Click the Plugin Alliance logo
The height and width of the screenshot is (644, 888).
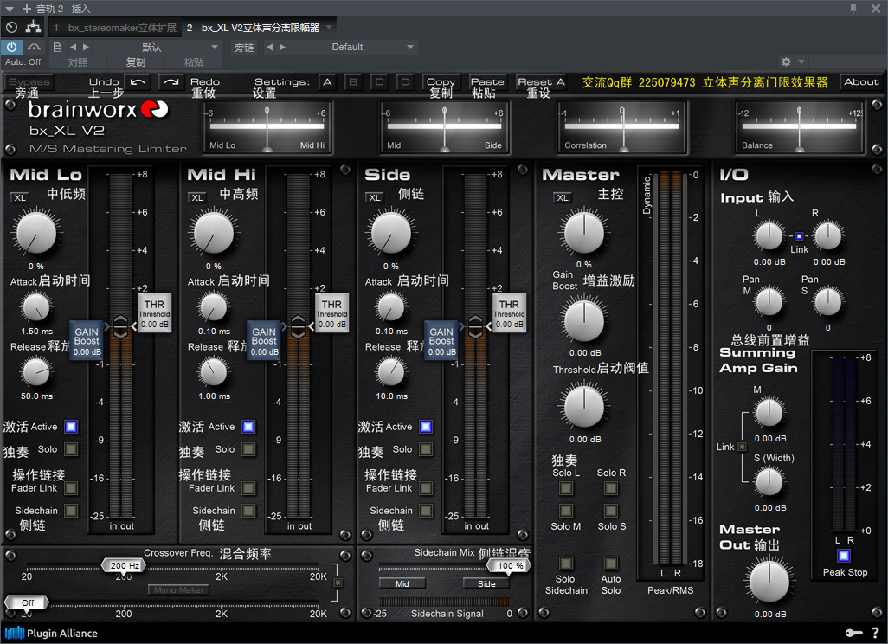(x=51, y=633)
